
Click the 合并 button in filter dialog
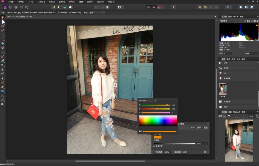pos(193,128)
